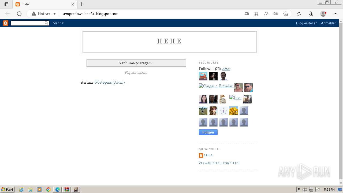343x193 pixels.
Task: Open the SEILA profile link
Action: pyautogui.click(x=208, y=155)
